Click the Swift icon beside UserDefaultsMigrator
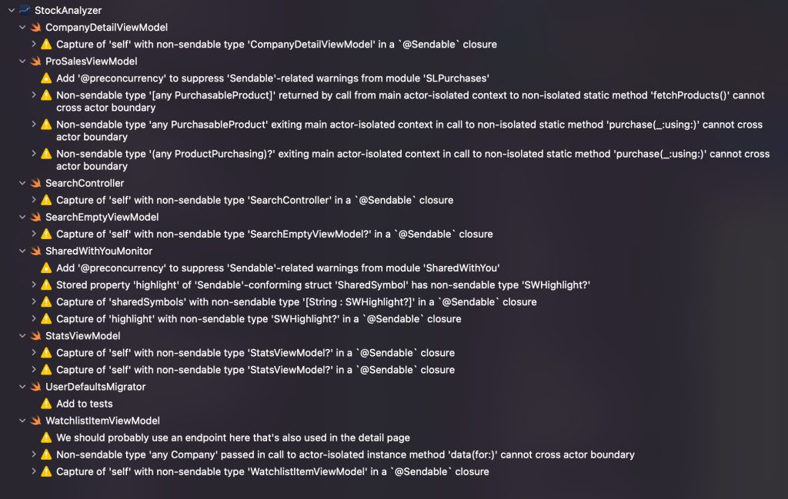788x499 pixels. pyautogui.click(x=35, y=387)
